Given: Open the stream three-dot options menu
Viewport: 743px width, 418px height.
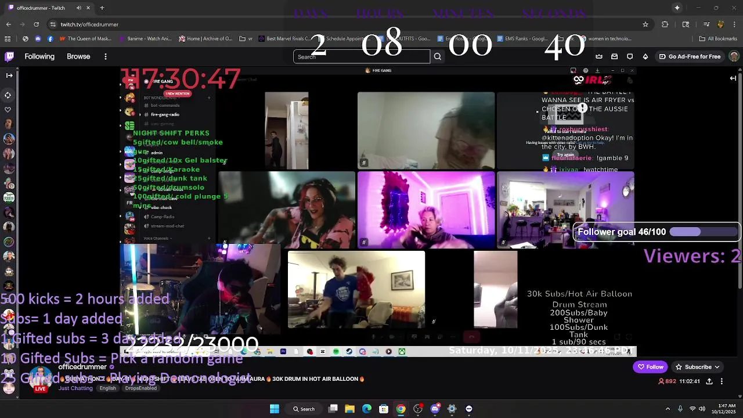Looking at the screenshot, I should coord(722,381).
